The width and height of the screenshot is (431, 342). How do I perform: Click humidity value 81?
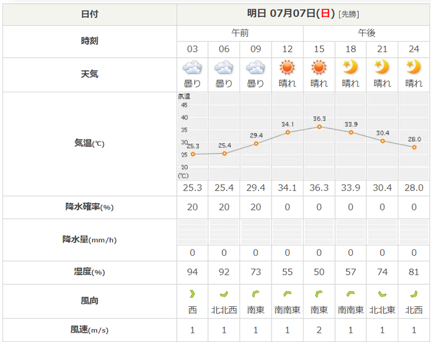tap(414, 272)
